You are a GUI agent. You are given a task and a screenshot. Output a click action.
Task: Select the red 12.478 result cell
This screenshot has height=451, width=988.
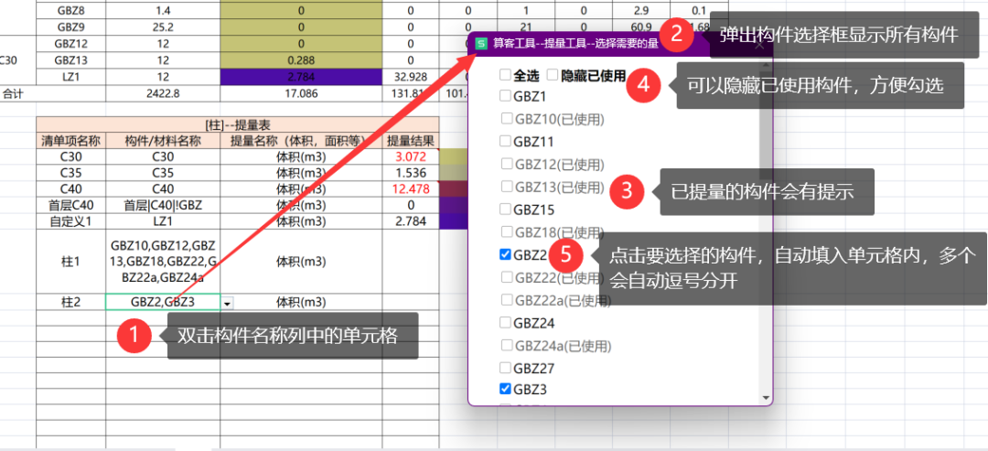(x=410, y=188)
